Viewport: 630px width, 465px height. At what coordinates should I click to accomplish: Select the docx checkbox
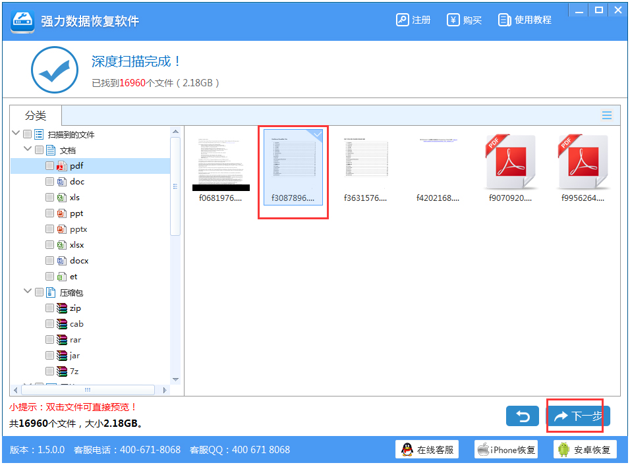point(49,260)
